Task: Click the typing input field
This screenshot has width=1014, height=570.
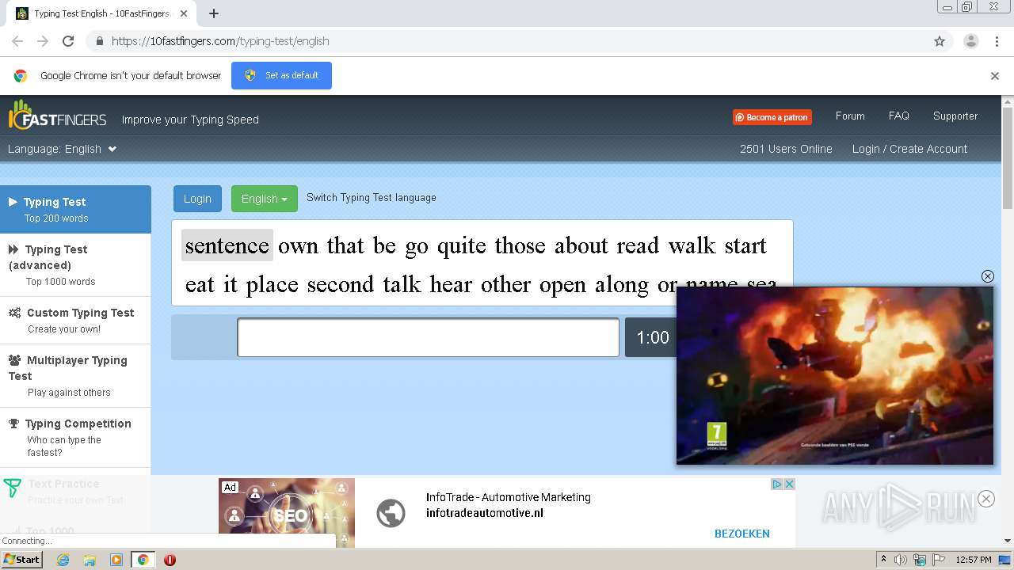Action: (x=428, y=338)
